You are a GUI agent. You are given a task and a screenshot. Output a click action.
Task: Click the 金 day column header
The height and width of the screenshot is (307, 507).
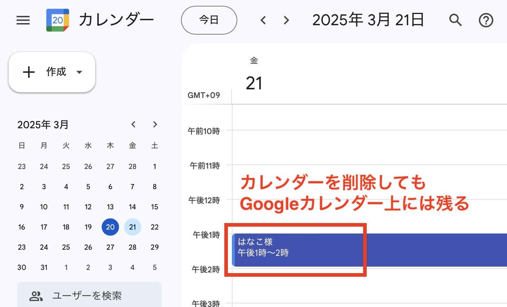pos(254,61)
